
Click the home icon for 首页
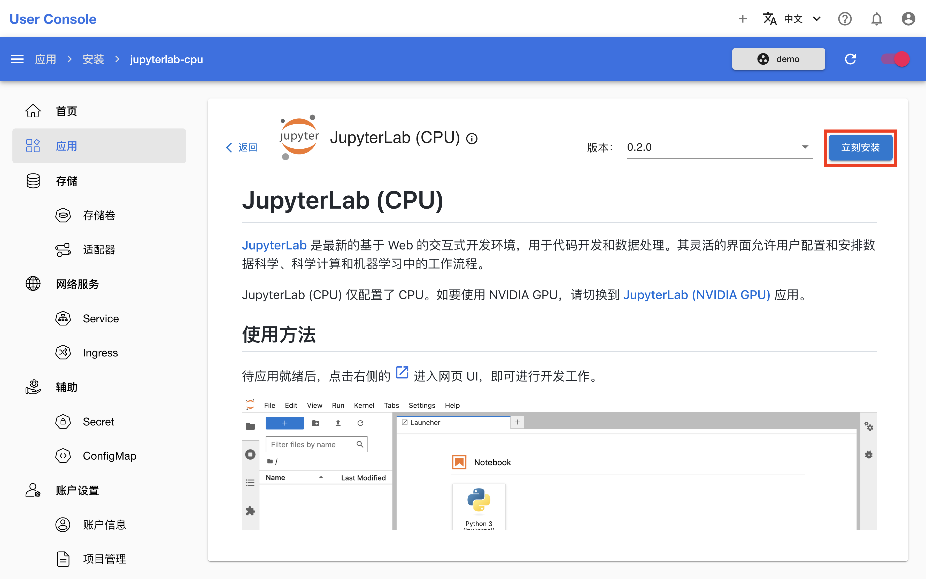[33, 111]
